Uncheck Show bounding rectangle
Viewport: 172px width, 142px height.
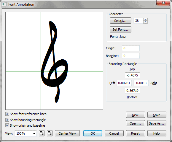(7, 120)
